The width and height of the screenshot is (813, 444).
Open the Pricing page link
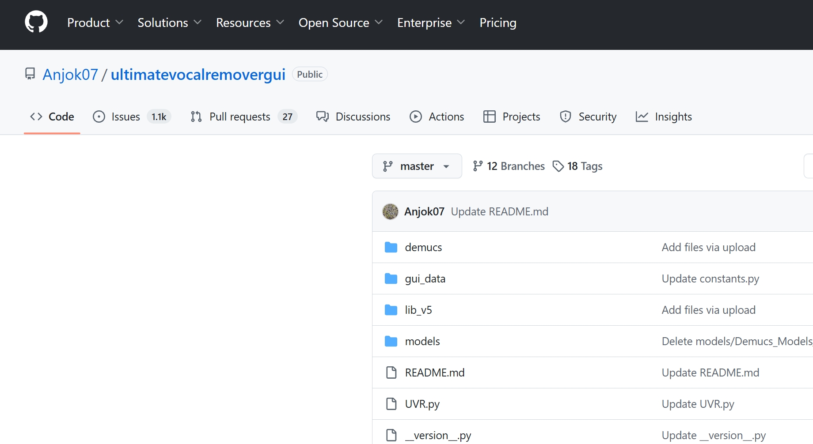pyautogui.click(x=498, y=23)
